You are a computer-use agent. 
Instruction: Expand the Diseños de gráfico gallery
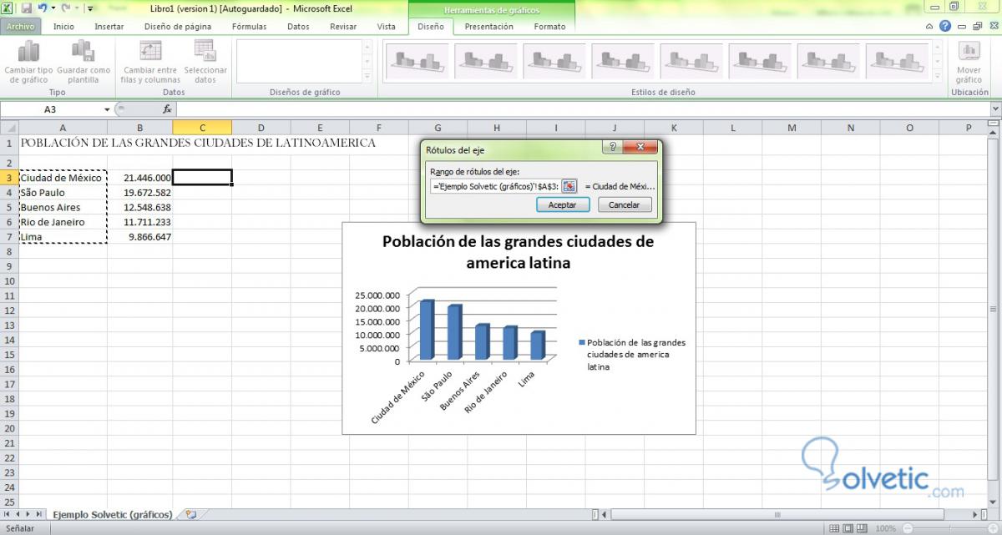tap(367, 75)
